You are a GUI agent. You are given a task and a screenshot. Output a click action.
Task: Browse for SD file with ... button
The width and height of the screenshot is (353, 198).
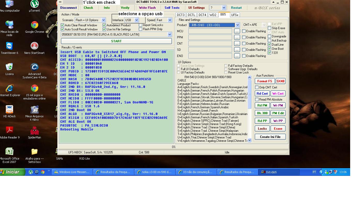click(237, 50)
